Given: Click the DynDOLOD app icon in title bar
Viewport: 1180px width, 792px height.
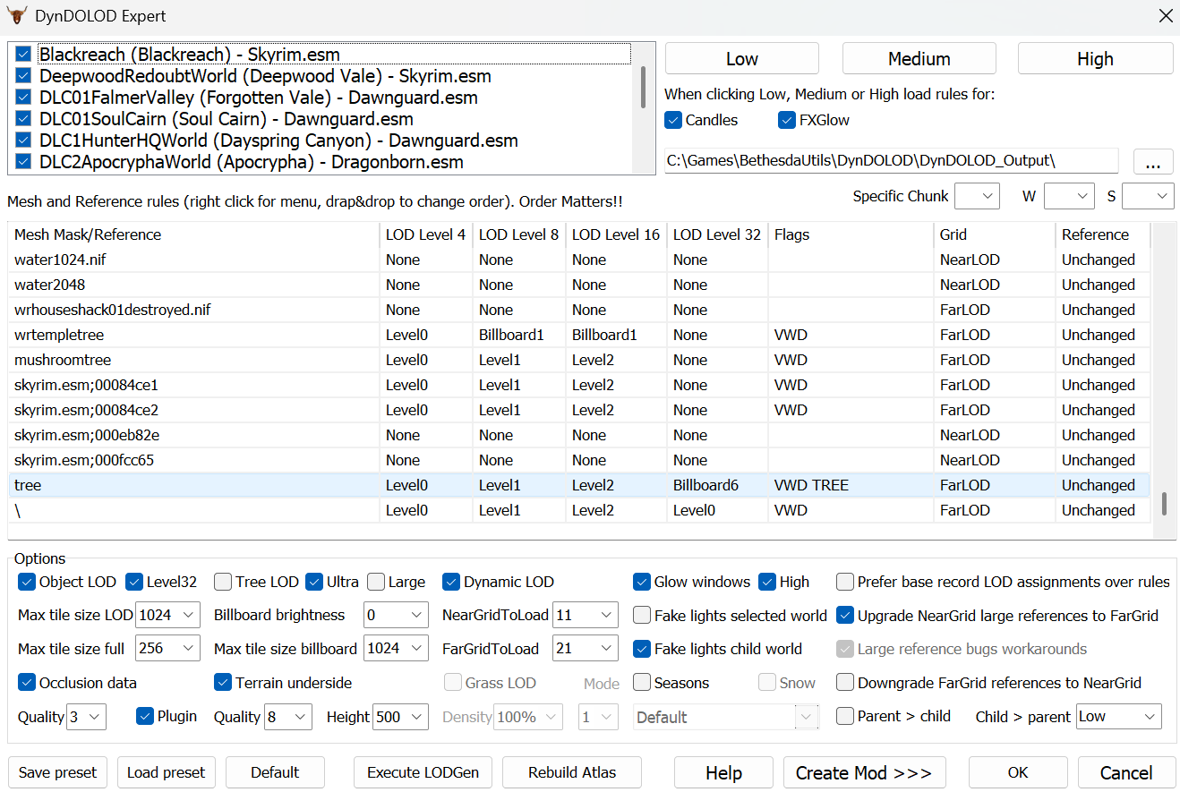Looking at the screenshot, I should [17, 16].
